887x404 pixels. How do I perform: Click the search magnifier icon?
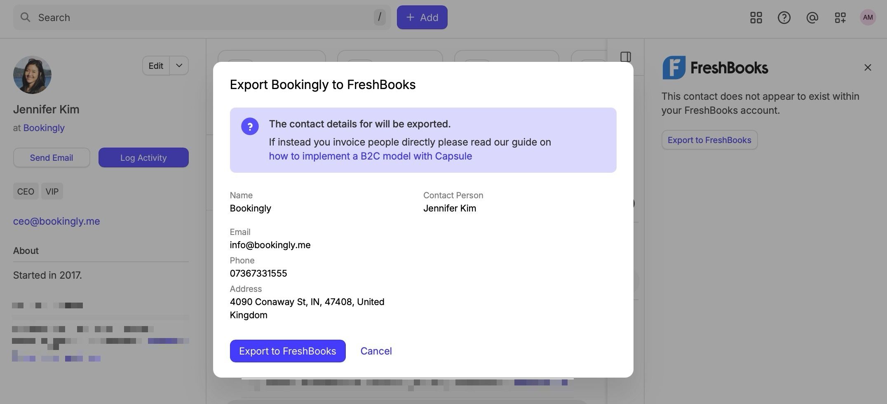(x=25, y=17)
